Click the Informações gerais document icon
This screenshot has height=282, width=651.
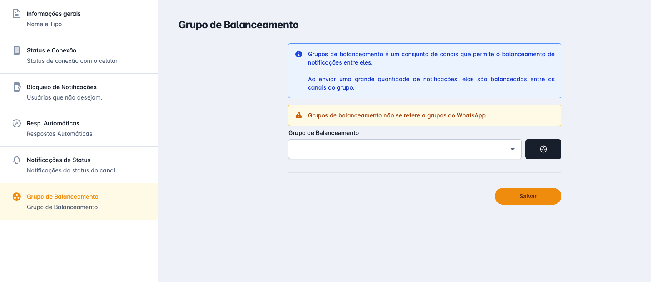click(x=17, y=14)
